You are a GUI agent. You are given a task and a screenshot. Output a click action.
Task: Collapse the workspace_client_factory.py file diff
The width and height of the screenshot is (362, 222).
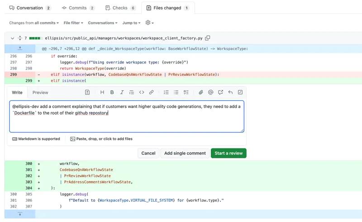point(13,38)
